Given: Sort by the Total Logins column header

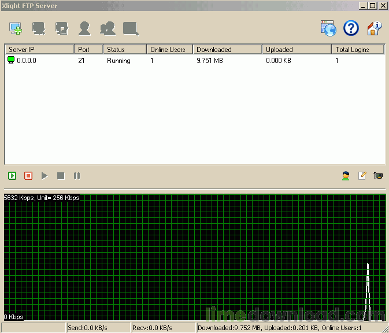Looking at the screenshot, I should click(x=358, y=49).
